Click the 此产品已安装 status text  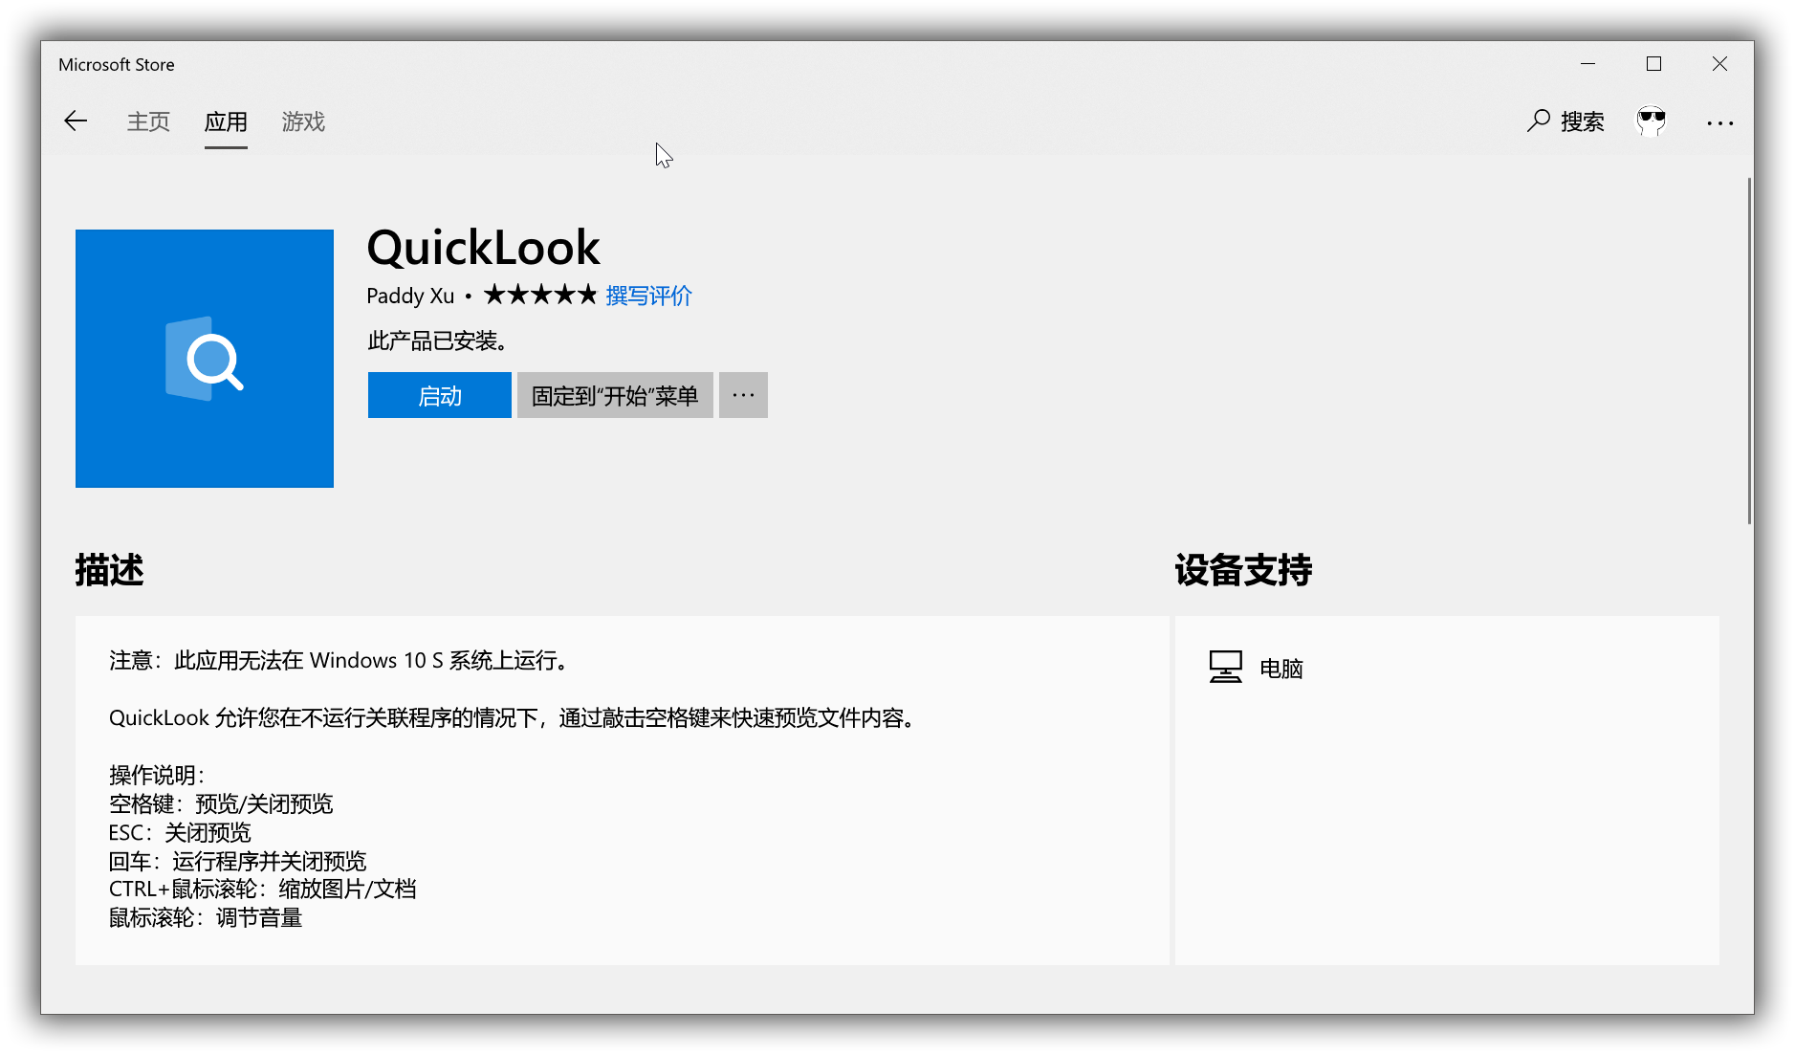pyautogui.click(x=437, y=341)
